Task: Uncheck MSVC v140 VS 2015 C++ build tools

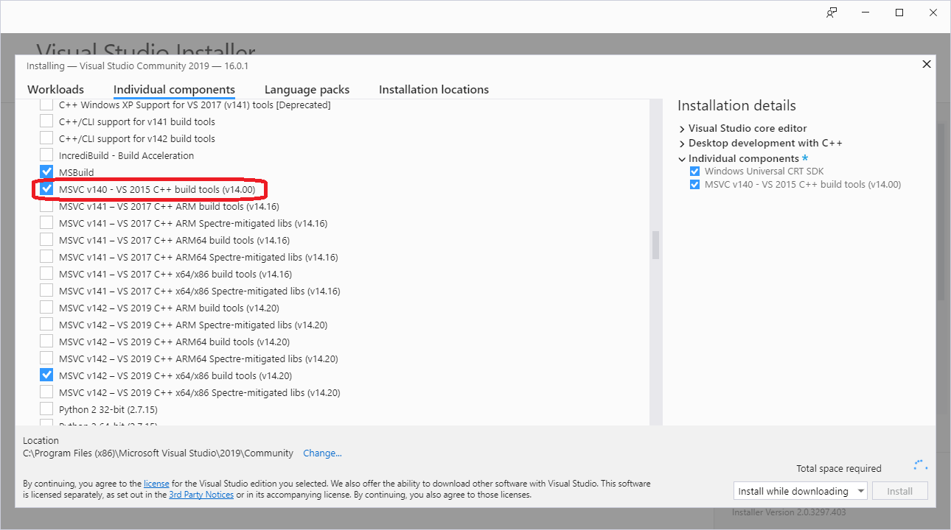Action: tap(46, 189)
